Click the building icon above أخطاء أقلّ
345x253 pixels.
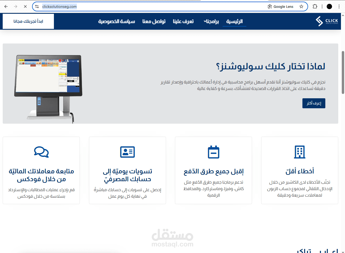pyautogui.click(x=299, y=152)
